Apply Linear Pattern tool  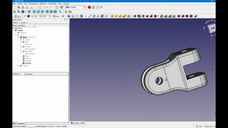[x=166, y=16]
